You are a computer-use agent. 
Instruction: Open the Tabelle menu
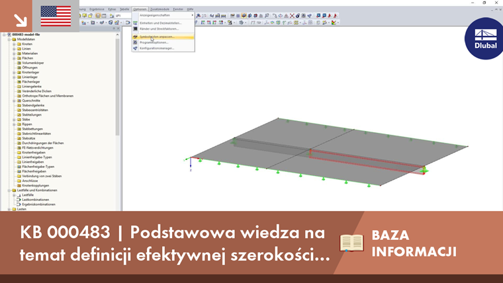[124, 9]
